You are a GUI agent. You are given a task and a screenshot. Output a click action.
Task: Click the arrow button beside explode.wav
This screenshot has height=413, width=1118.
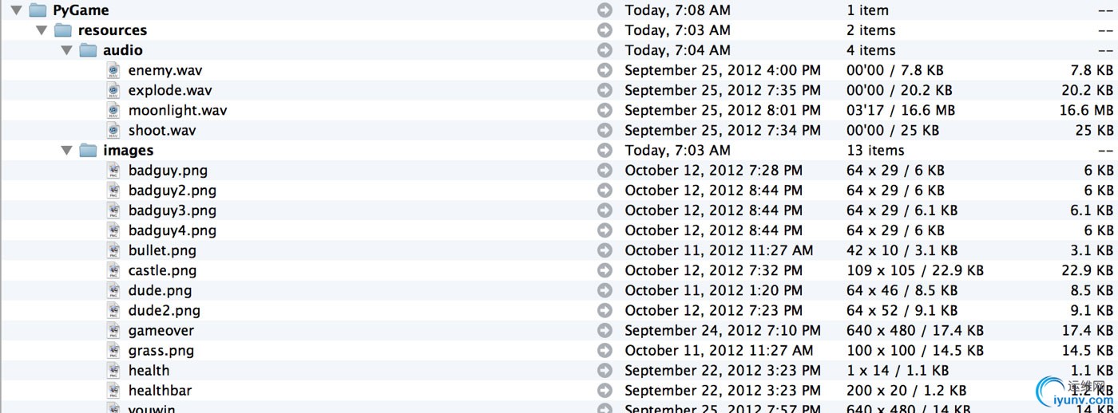click(605, 90)
